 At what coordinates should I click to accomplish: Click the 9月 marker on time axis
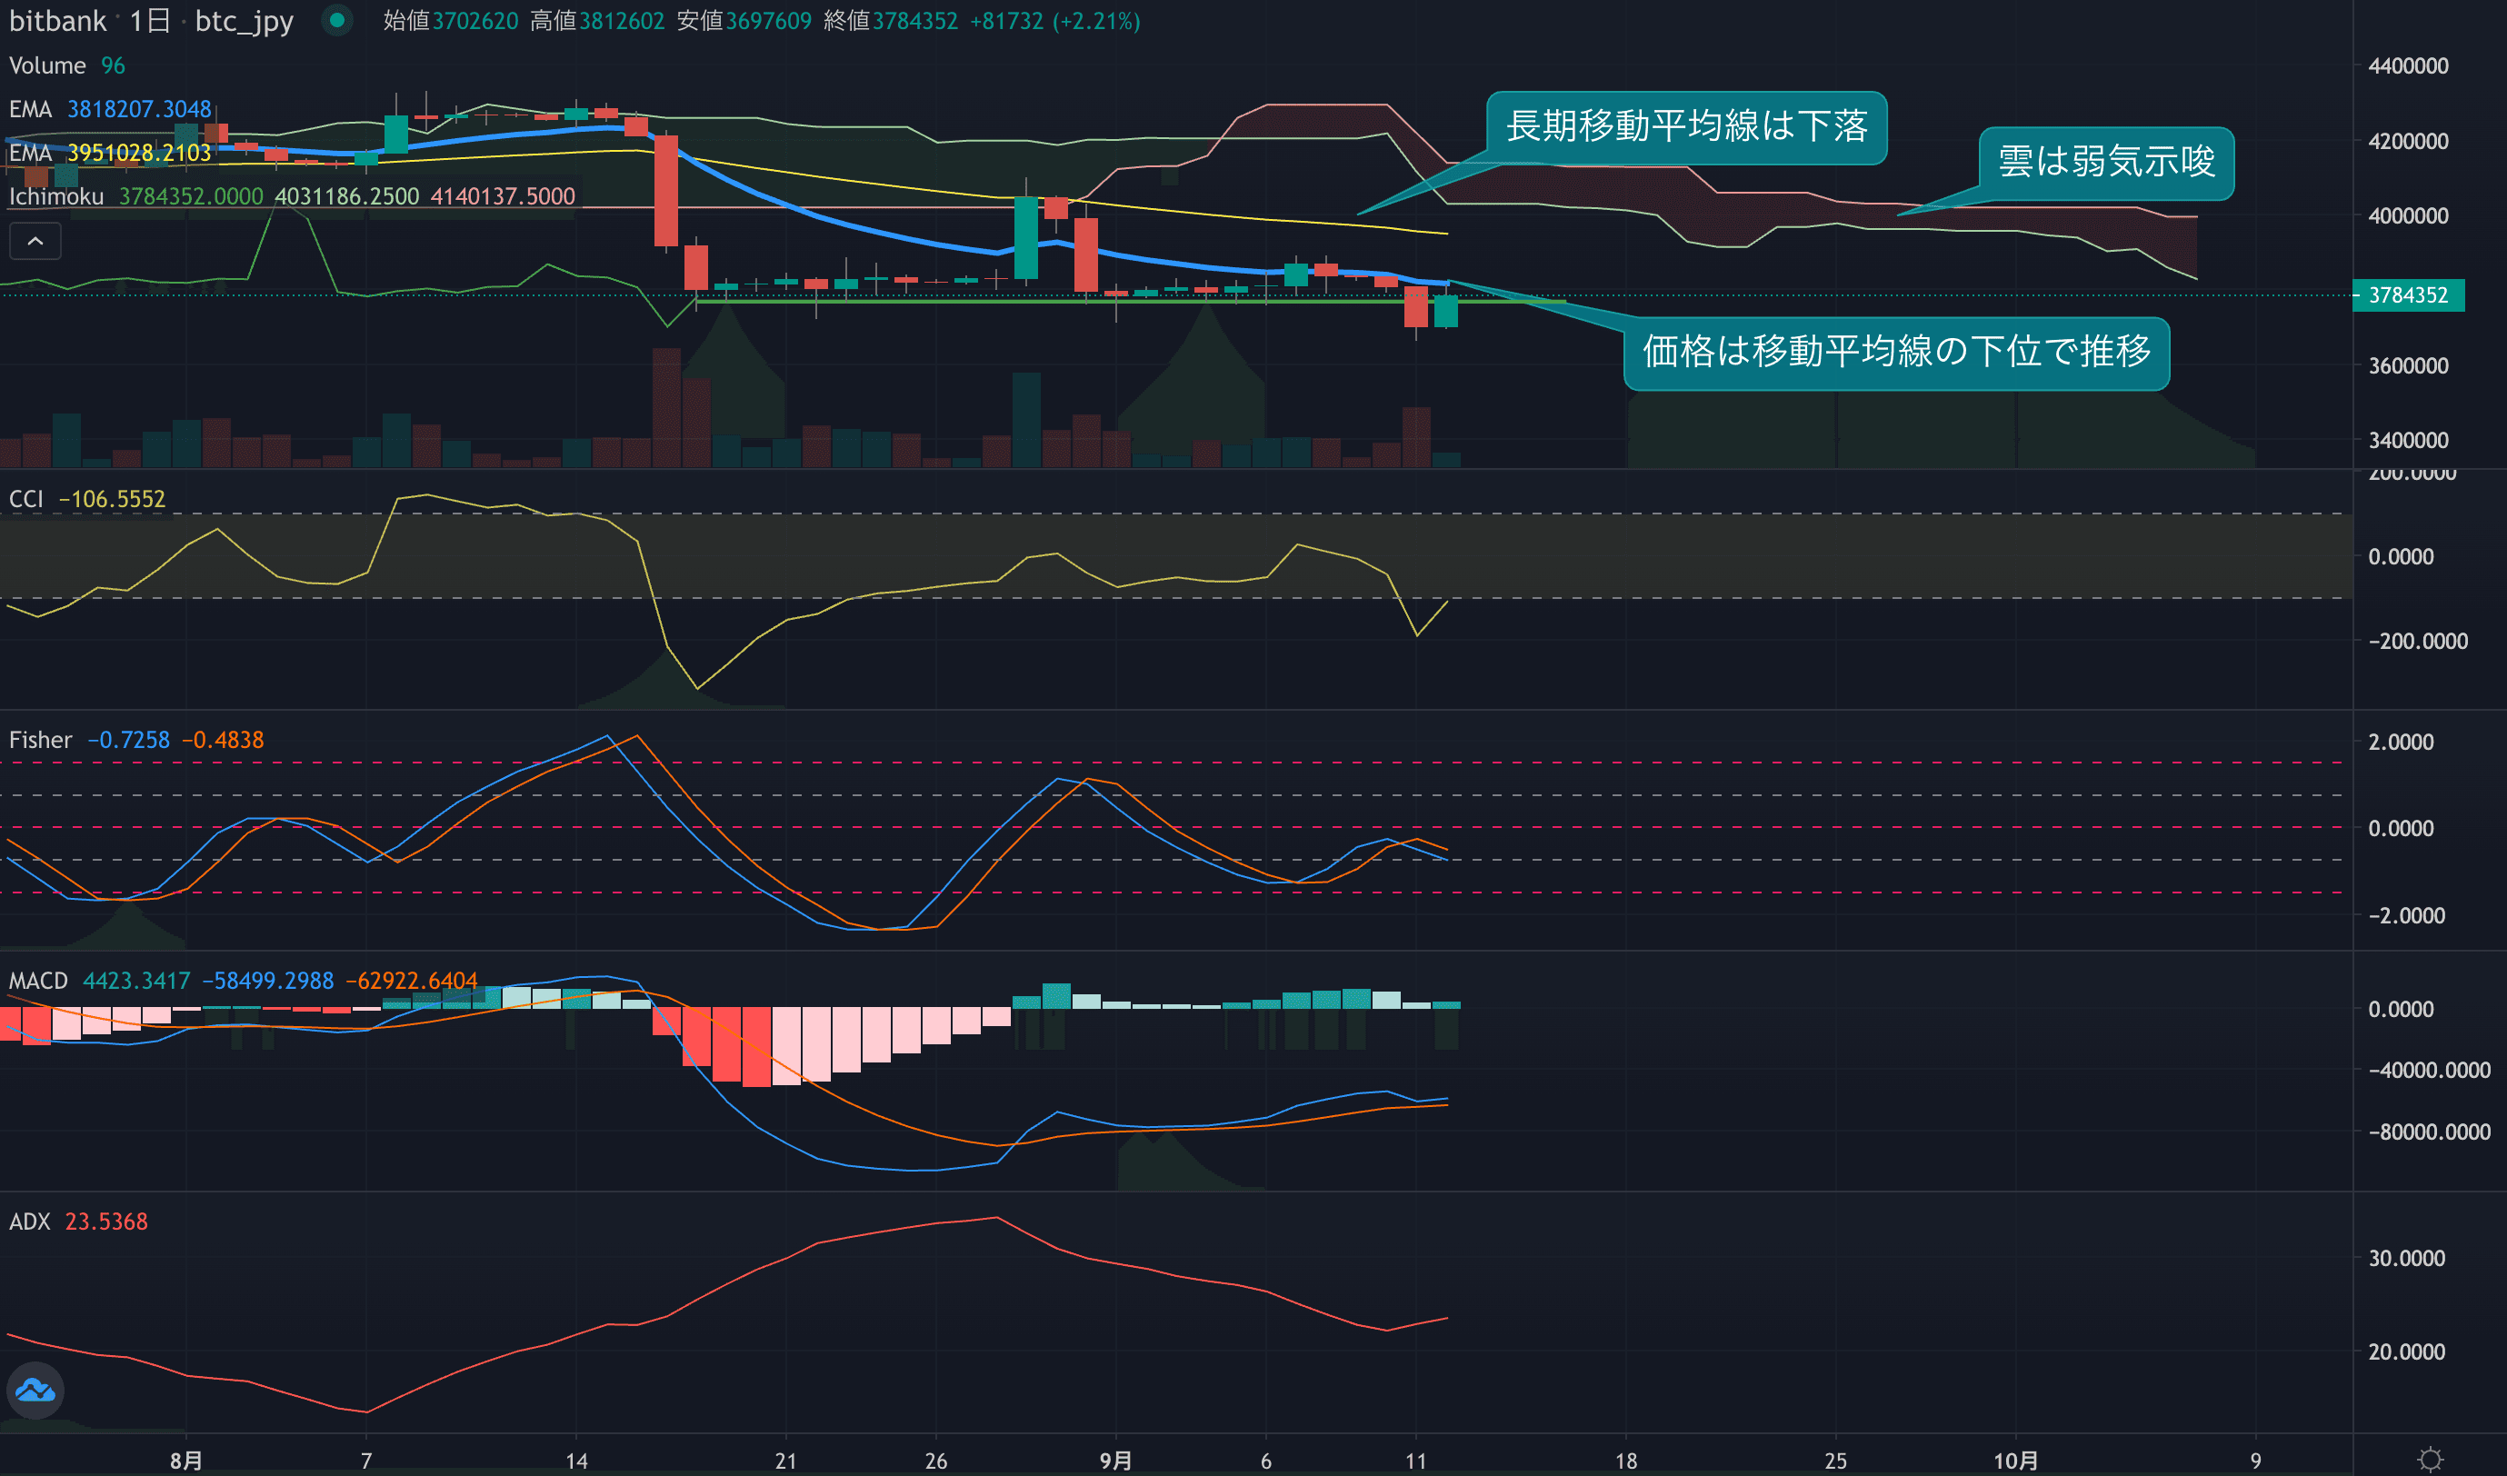[x=1115, y=1460]
